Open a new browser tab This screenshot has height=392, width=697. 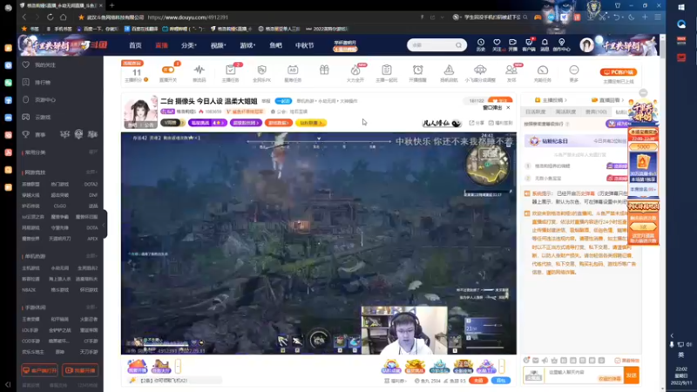112,5
